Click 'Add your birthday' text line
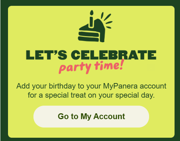Screen dimensions: 180x141 91,86
